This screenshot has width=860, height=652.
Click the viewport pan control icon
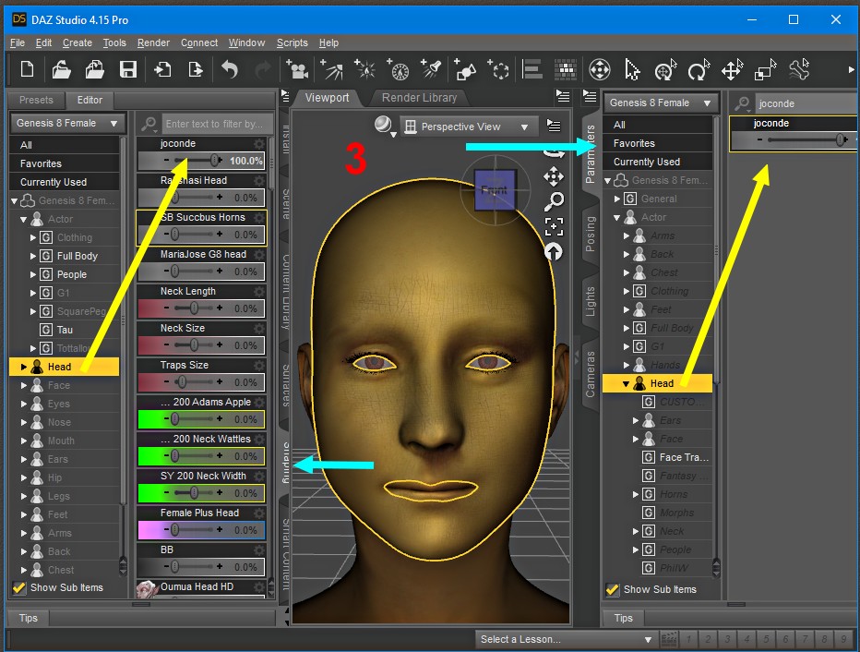point(554,176)
